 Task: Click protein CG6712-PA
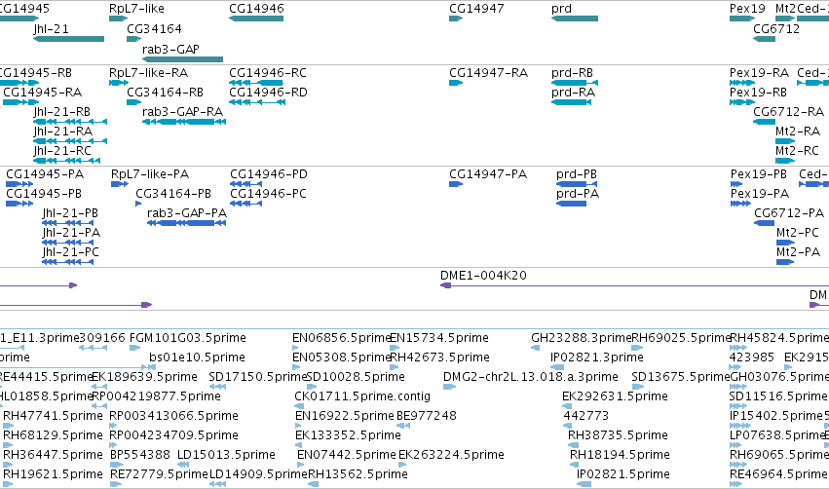coord(765,223)
